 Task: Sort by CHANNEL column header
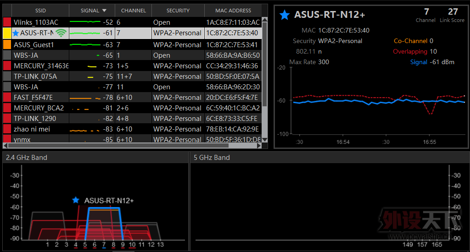coord(134,11)
